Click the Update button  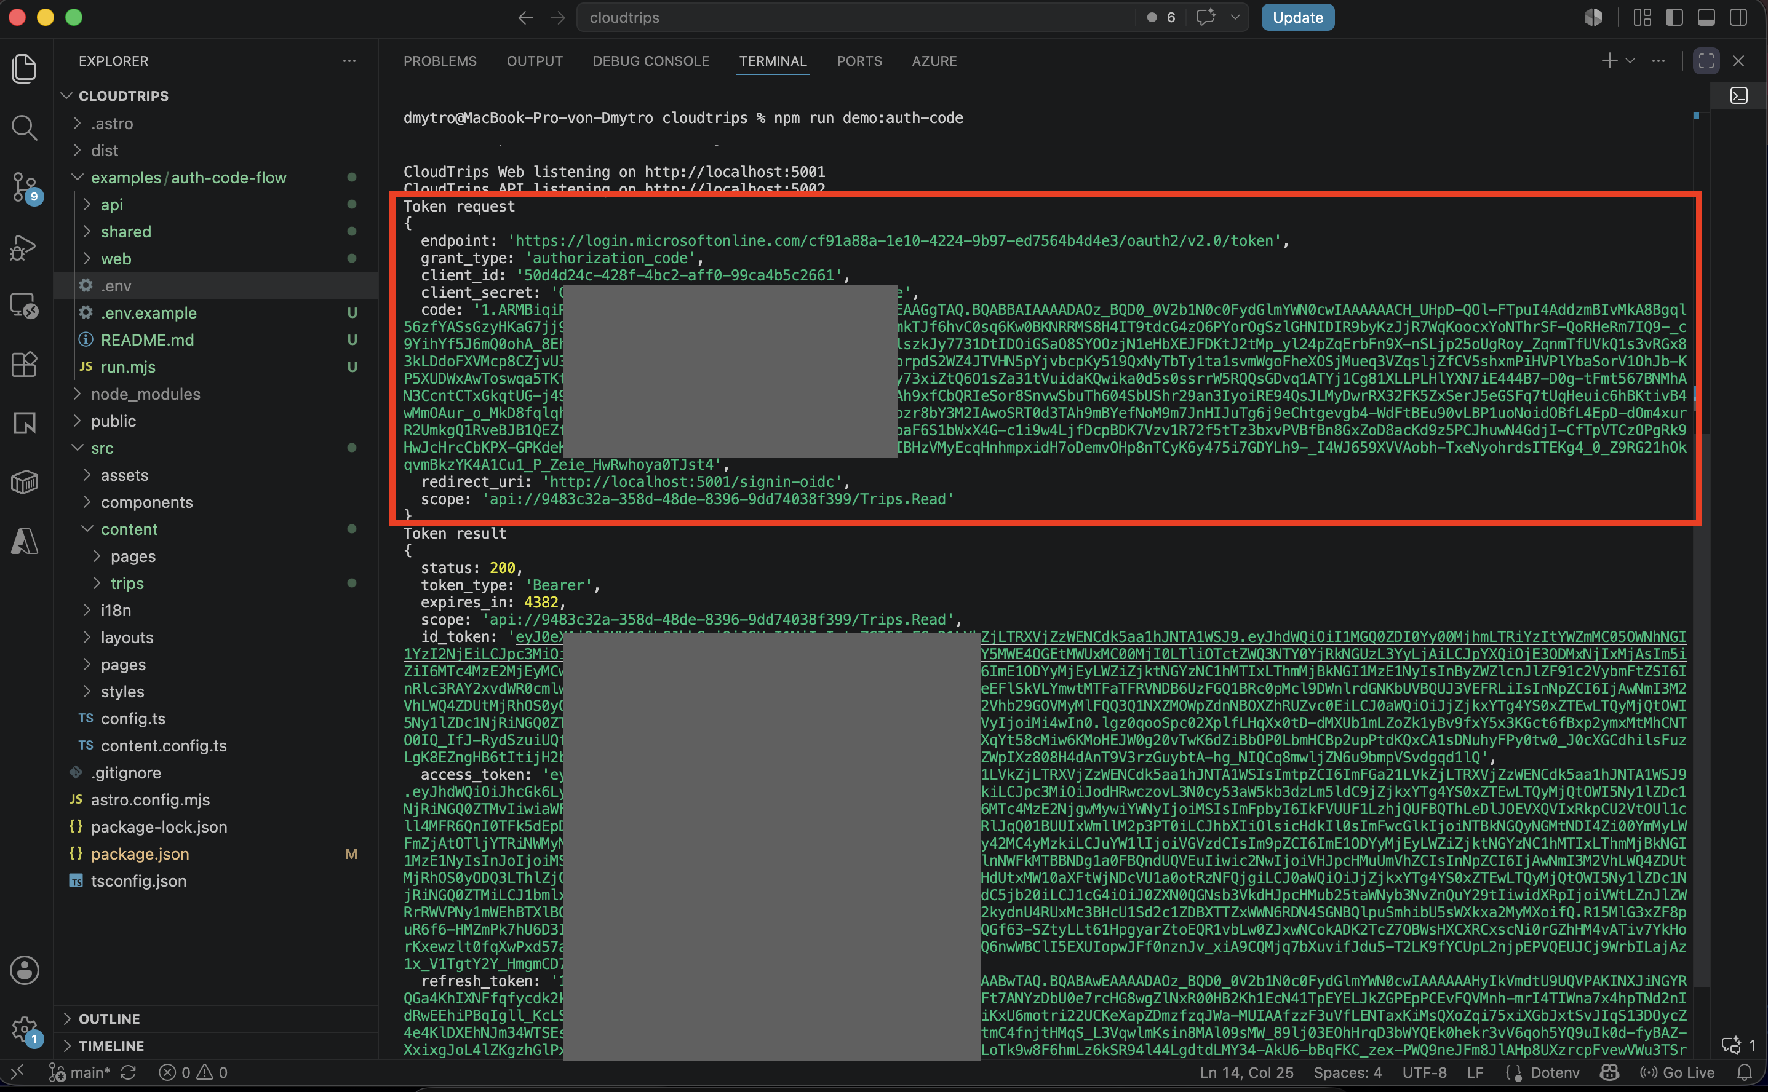pos(1297,17)
